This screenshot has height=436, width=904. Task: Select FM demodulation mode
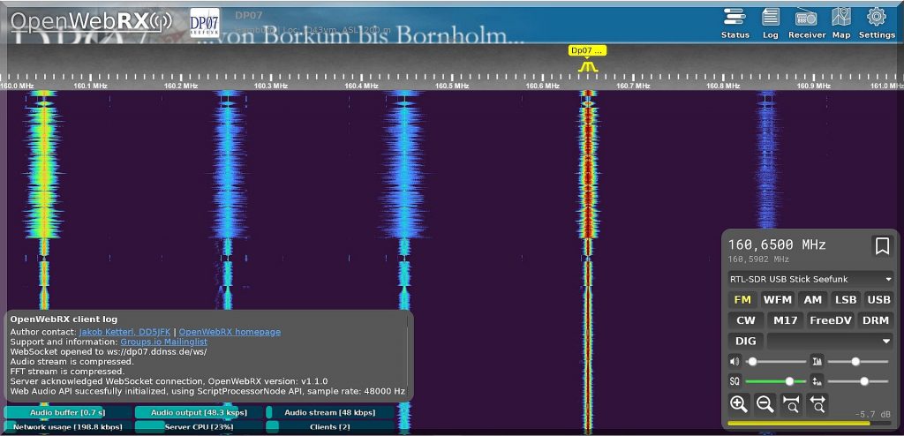point(742,299)
